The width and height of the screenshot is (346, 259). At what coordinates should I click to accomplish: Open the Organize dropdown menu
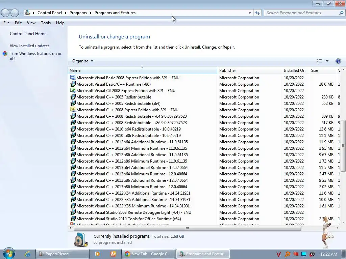tap(83, 61)
